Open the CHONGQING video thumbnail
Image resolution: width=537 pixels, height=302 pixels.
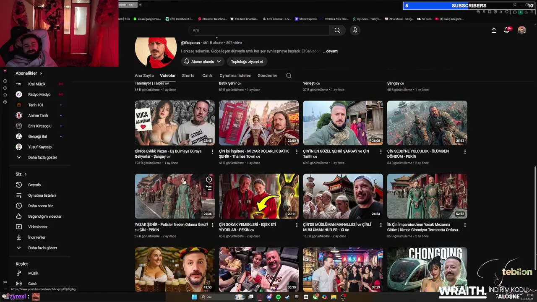coord(427,269)
